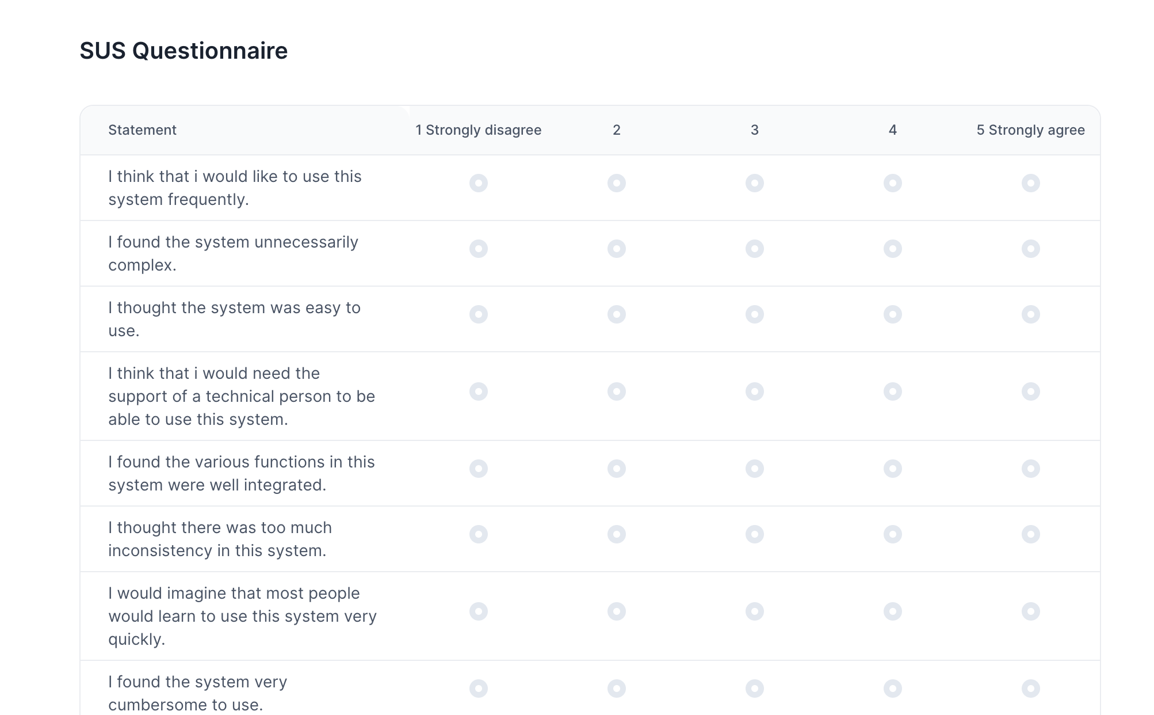Click statement about needing a technical person

pos(242,396)
